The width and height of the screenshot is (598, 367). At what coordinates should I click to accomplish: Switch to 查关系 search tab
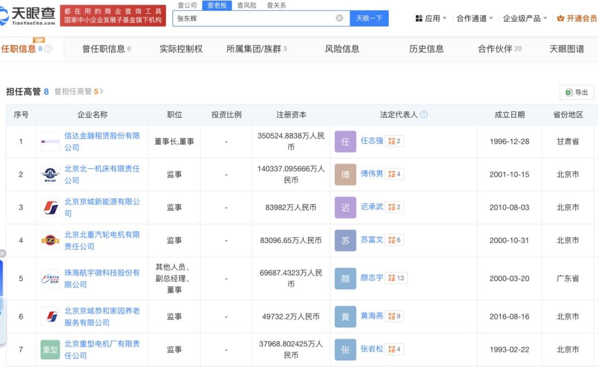click(277, 5)
